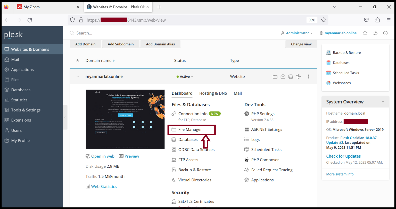
Task: Open the hosting settings sliders icon in domain row
Action: click(x=299, y=77)
